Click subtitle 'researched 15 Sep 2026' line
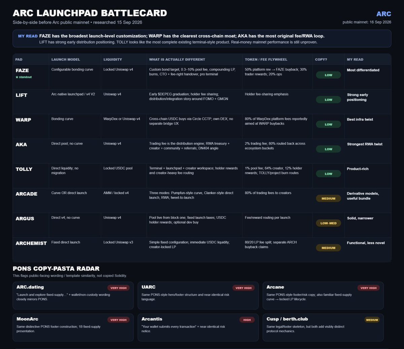Image resolution: width=404 pixels, height=349 pixels. (77, 22)
